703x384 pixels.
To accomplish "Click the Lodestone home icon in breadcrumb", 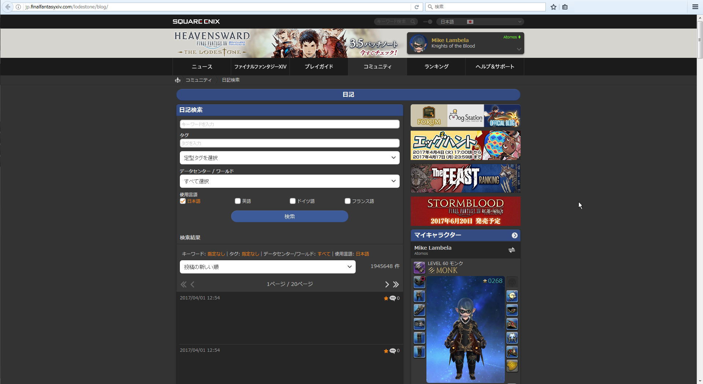I will [x=178, y=80].
